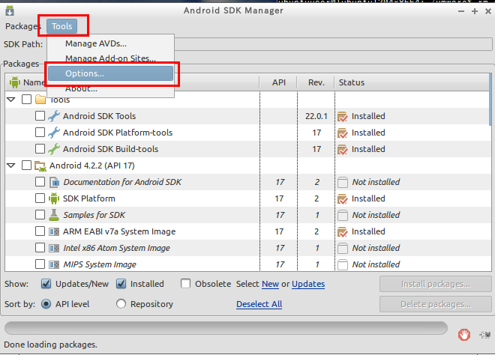Viewport: 495px width, 355px height.
Task: Click the folder icon of Android 4.2.2 (API 17)
Action: (x=40, y=166)
